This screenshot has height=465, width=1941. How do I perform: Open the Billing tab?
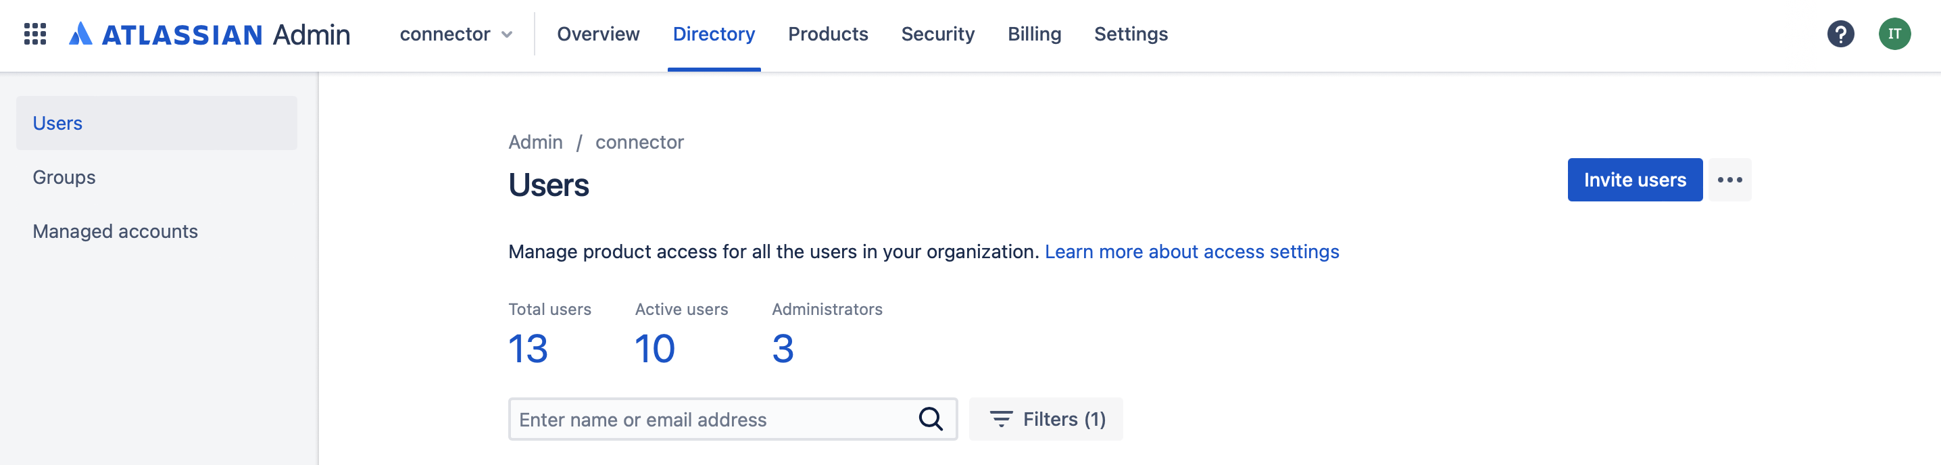click(x=1034, y=34)
